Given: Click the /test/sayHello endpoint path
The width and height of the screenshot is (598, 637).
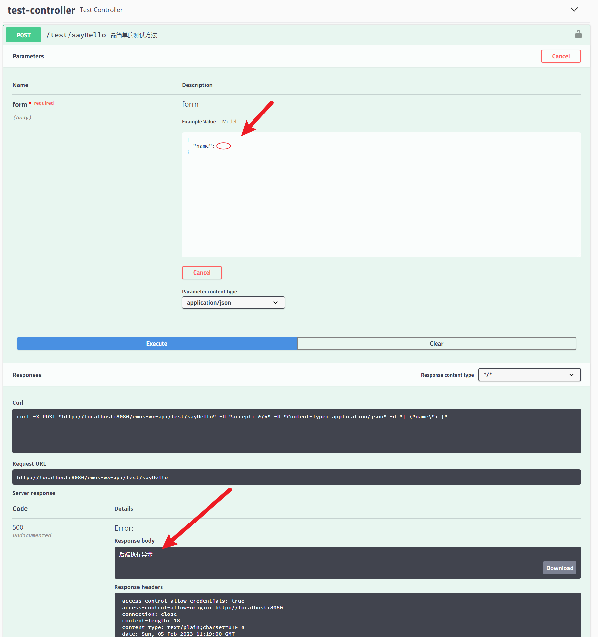Looking at the screenshot, I should coord(76,35).
